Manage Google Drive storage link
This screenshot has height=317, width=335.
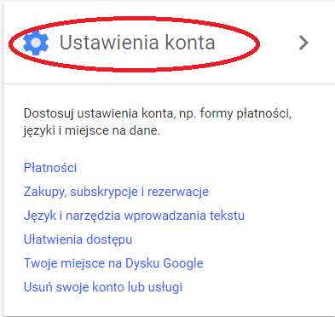point(113,263)
